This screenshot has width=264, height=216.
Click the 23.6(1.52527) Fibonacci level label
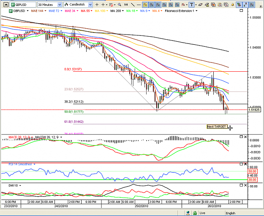74,89
